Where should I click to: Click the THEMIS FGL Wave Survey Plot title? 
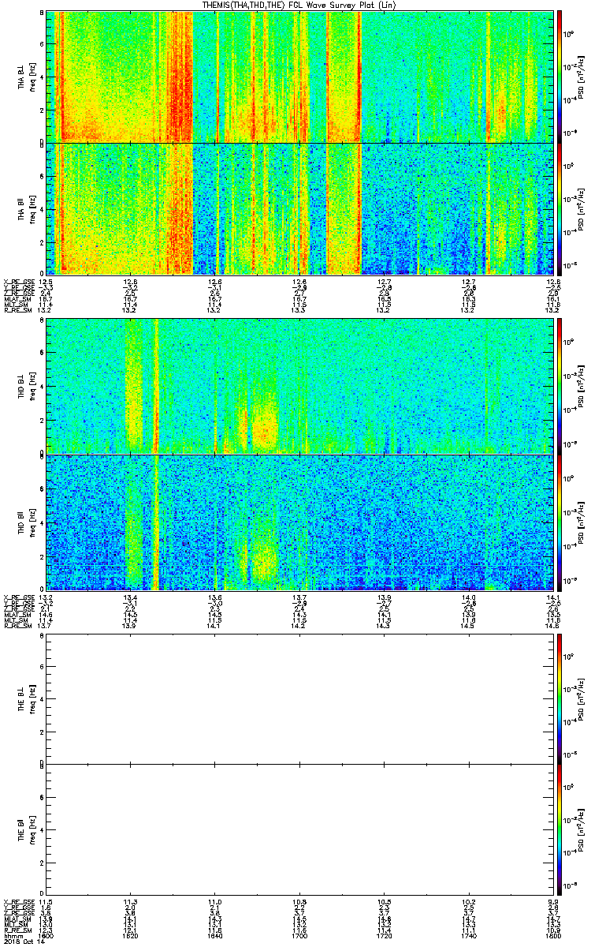300,5
